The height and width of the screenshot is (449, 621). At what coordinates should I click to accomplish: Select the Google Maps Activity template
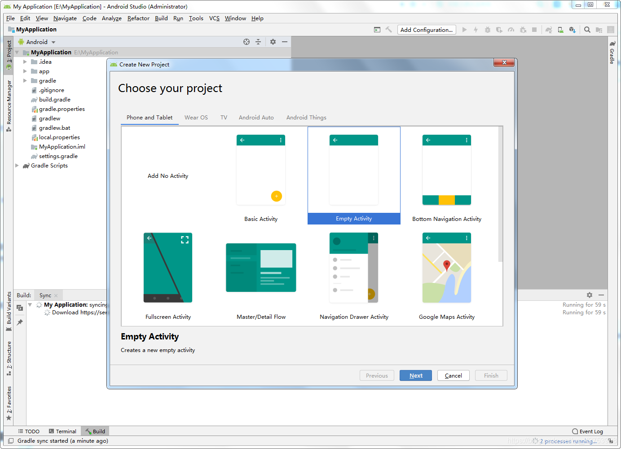click(447, 274)
